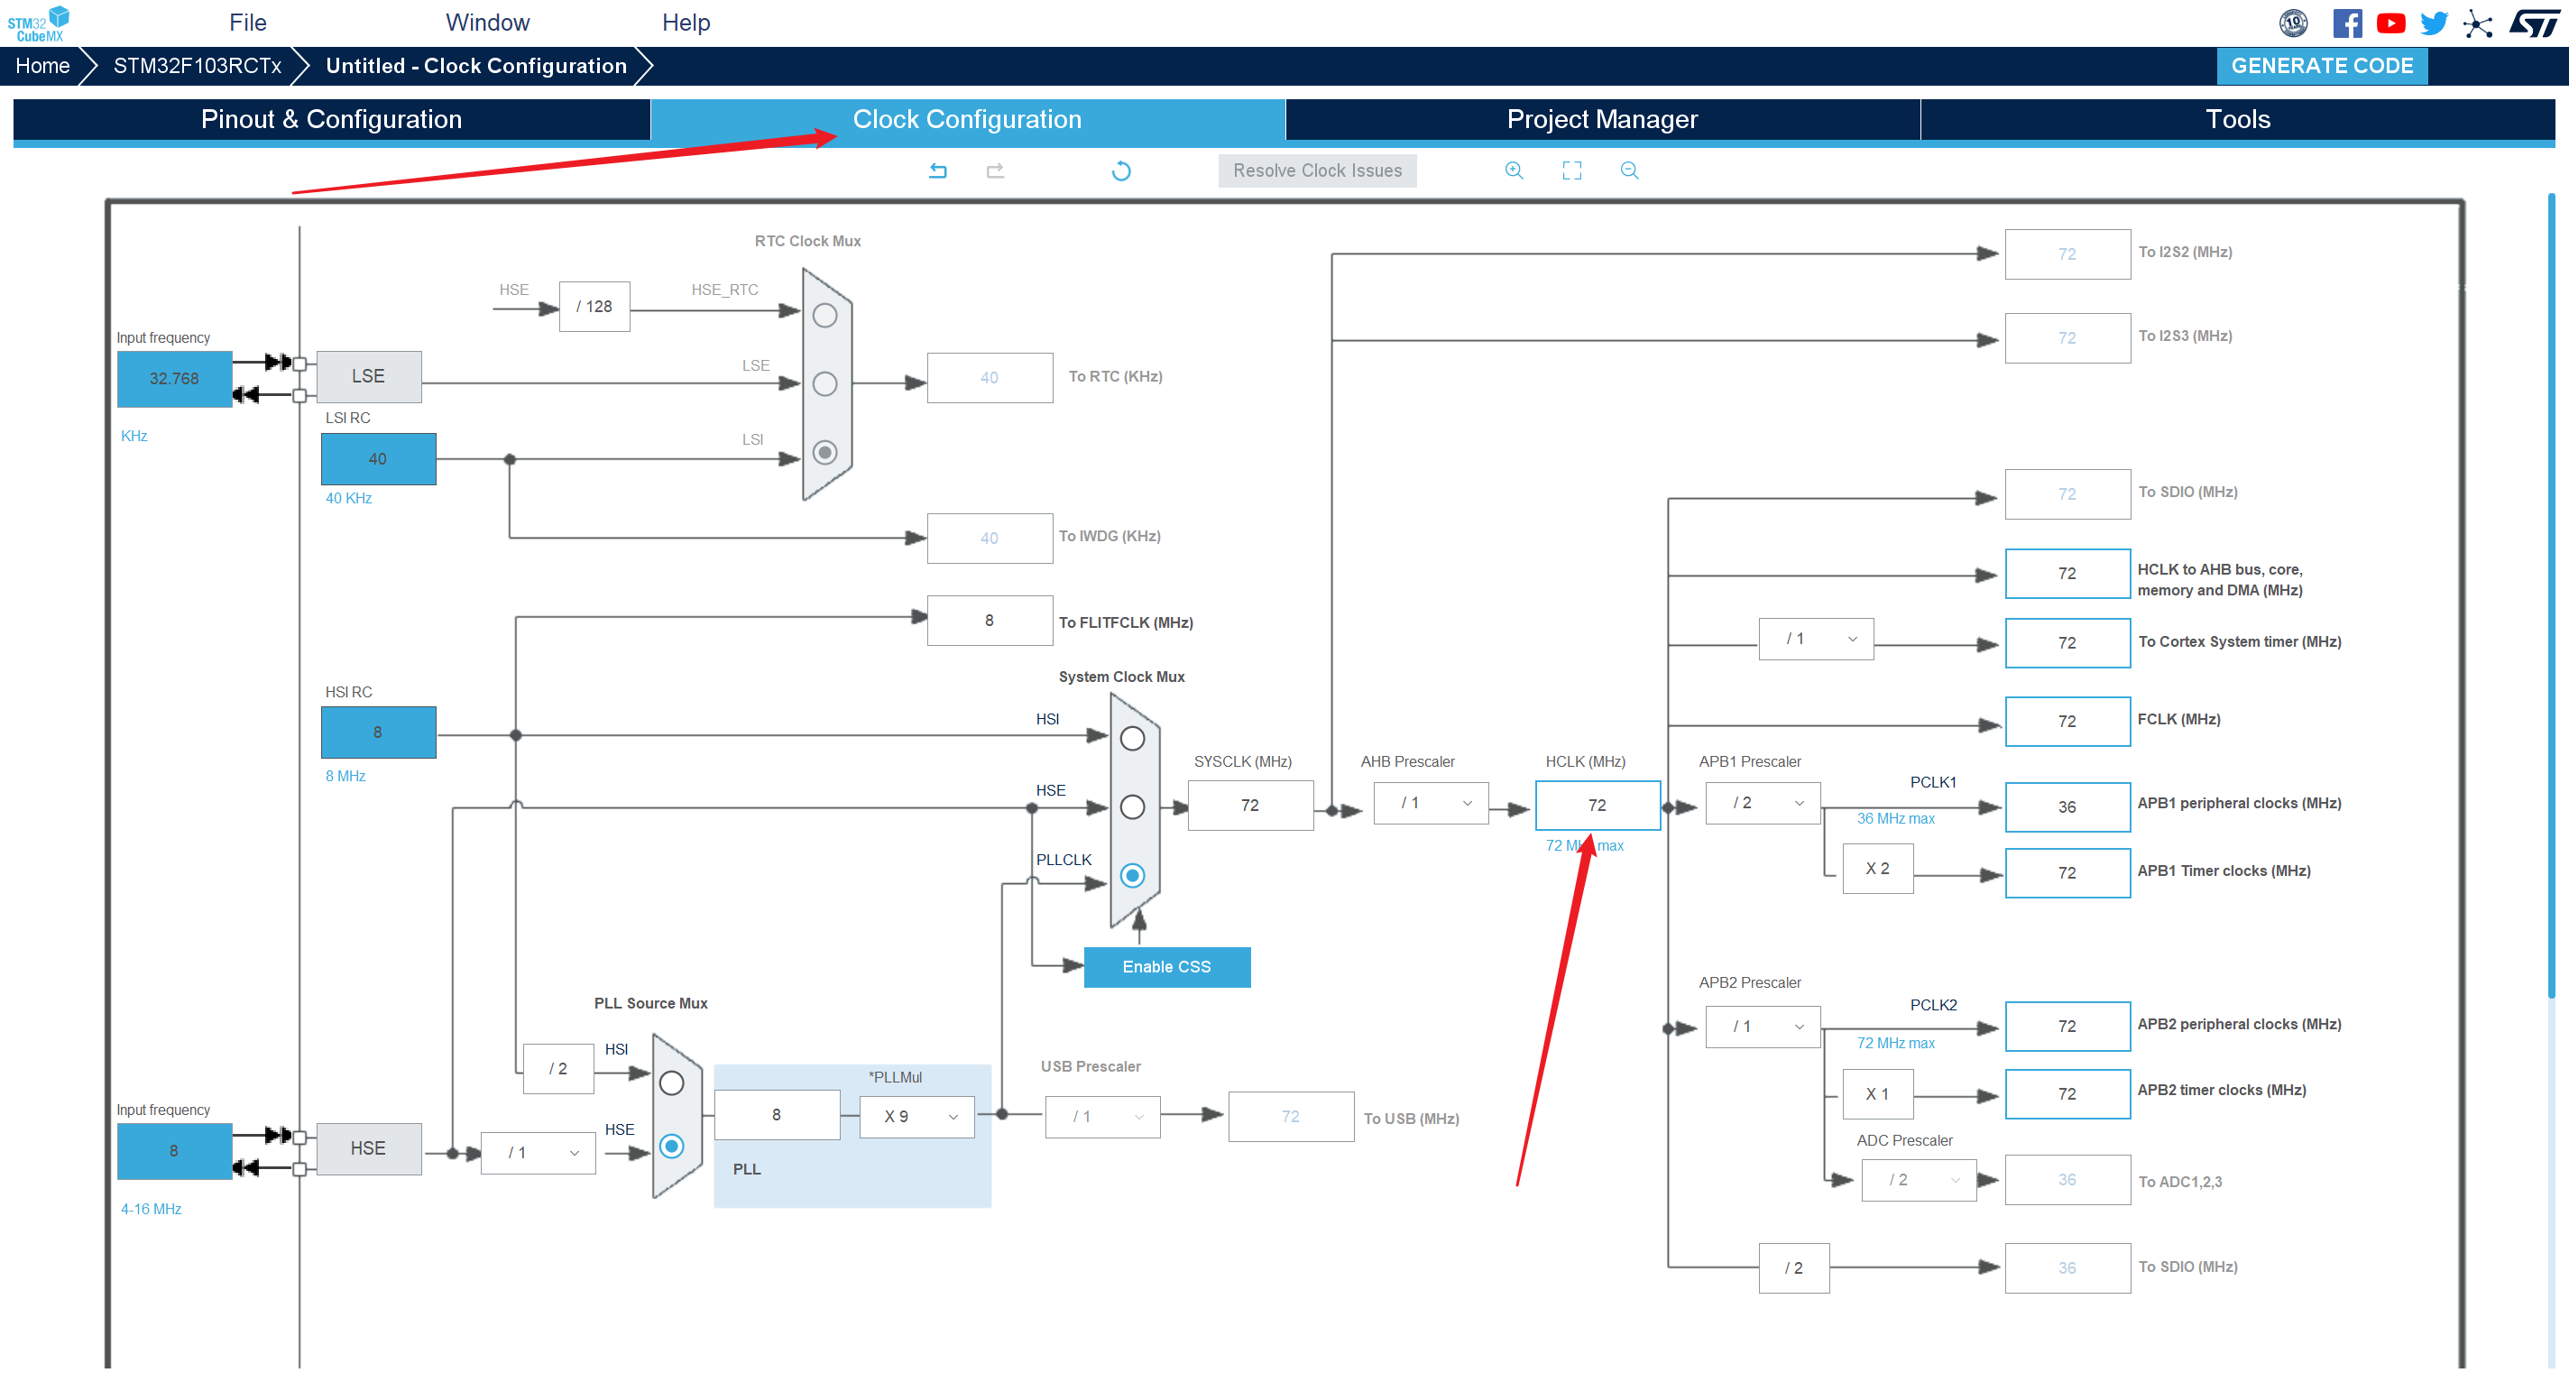Image resolution: width=2569 pixels, height=1382 pixels.
Task: Click the SYSCLK (MHz) value field
Action: click(x=1249, y=806)
